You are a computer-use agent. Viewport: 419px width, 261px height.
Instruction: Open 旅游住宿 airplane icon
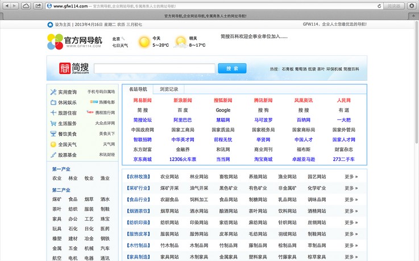(53, 113)
